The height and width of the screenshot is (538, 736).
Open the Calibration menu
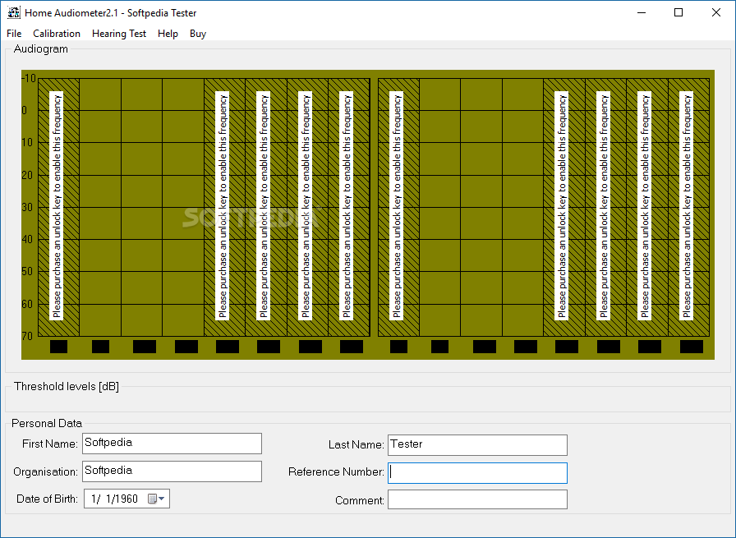(x=57, y=34)
